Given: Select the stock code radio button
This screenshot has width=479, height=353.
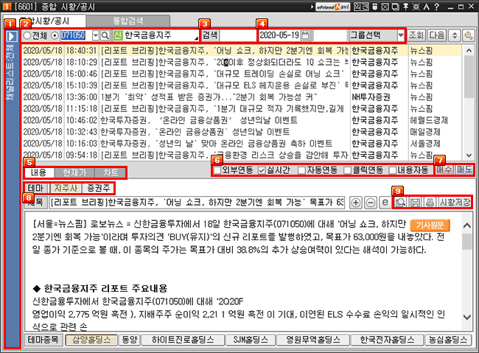Looking at the screenshot, I should coord(55,36).
